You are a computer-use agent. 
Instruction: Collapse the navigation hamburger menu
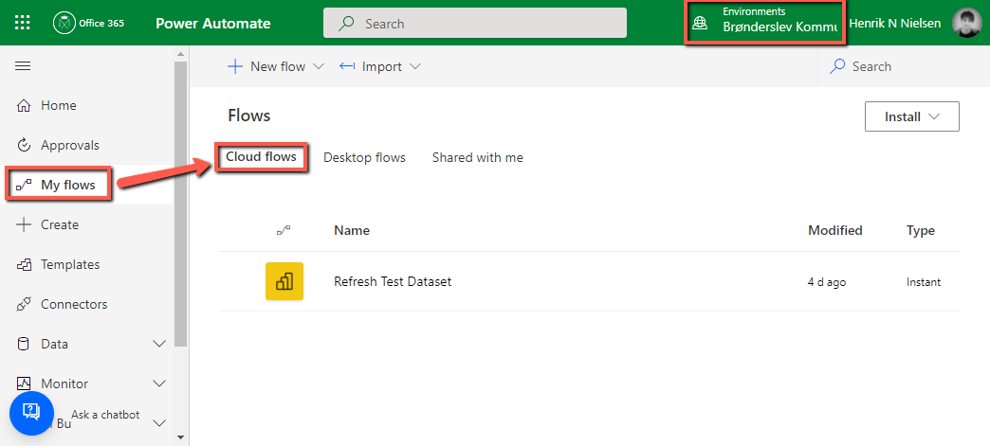click(x=23, y=66)
